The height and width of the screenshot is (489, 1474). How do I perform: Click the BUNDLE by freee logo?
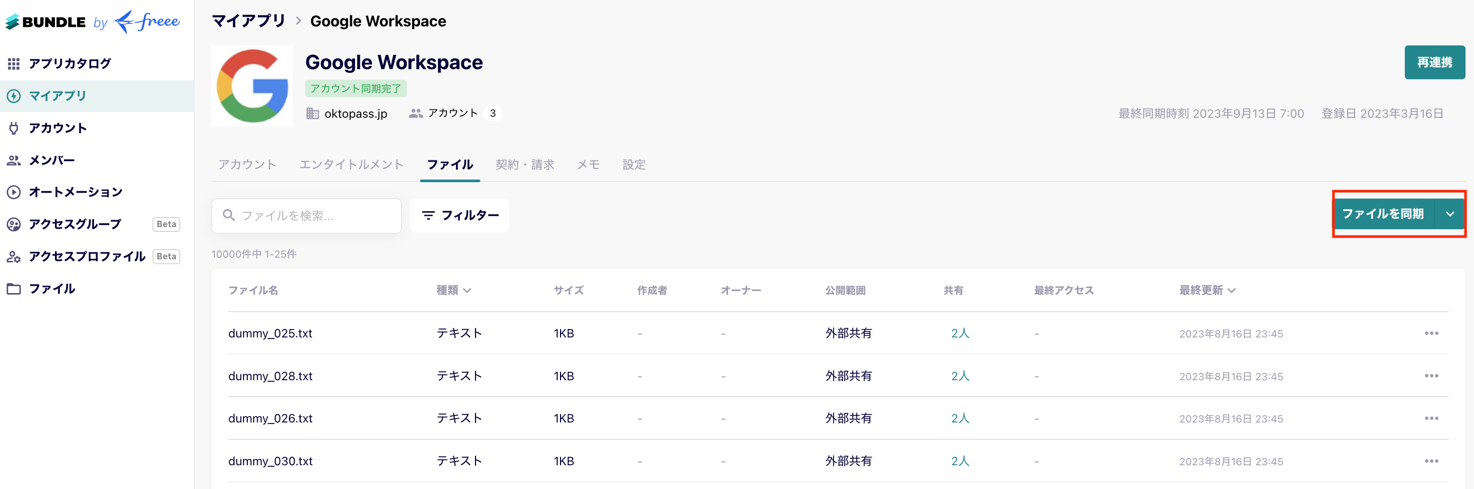(92, 22)
